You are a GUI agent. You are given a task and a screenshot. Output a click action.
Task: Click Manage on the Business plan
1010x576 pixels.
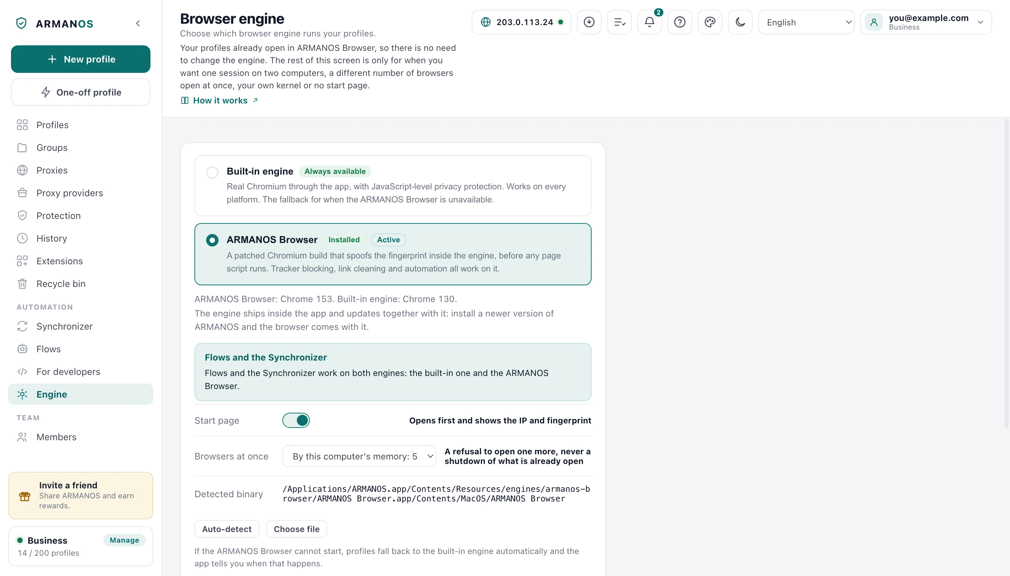click(x=124, y=540)
